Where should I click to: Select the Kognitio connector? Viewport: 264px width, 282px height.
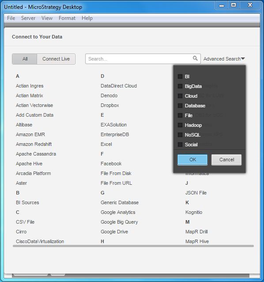click(194, 212)
